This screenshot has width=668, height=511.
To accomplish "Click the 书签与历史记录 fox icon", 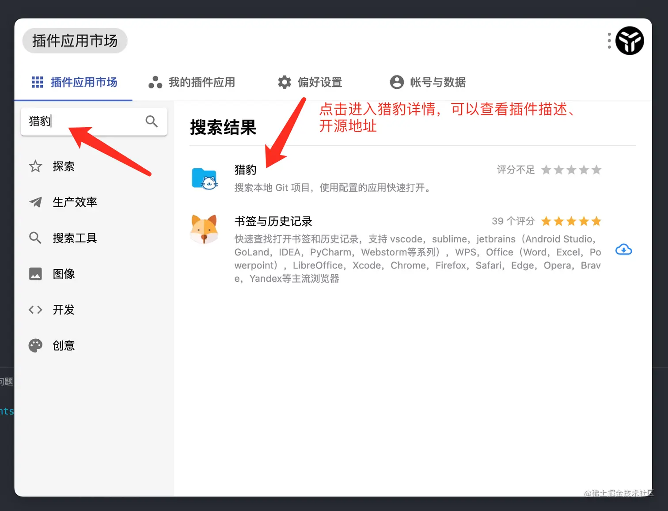I will 204,229.
